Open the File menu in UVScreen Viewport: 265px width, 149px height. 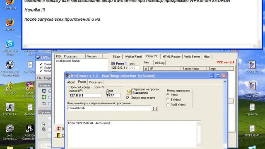click(39, 78)
